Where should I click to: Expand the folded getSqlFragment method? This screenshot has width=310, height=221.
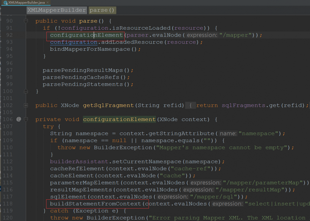26,105
